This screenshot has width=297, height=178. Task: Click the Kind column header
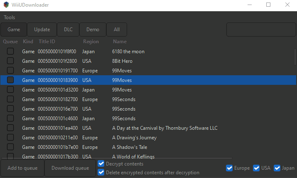pos(28,42)
